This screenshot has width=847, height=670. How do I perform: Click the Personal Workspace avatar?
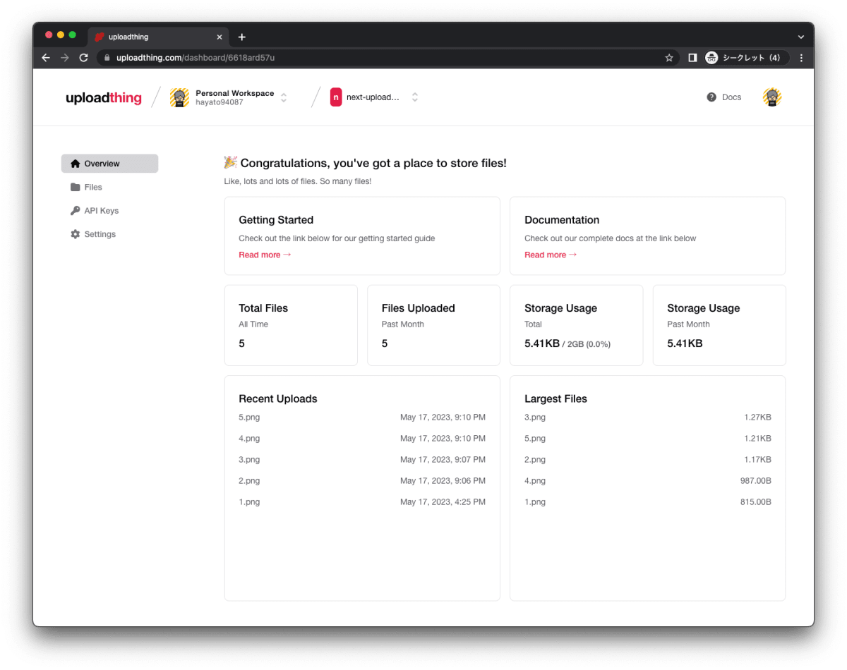[180, 97]
